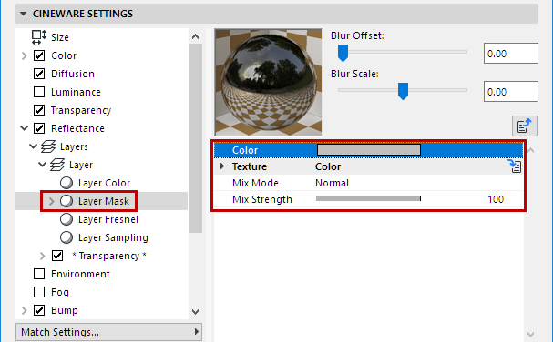The width and height of the screenshot is (553, 342).
Task: Collapse the Cineware Settings panel
Action: pyautogui.click(x=24, y=14)
